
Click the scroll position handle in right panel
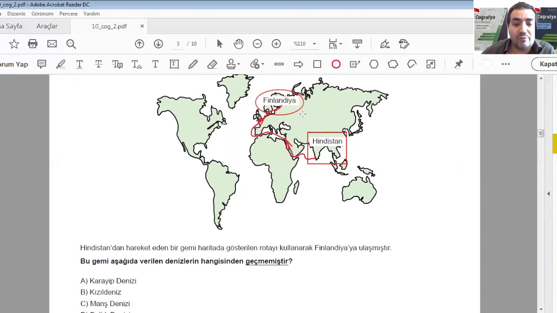[x=540, y=133]
